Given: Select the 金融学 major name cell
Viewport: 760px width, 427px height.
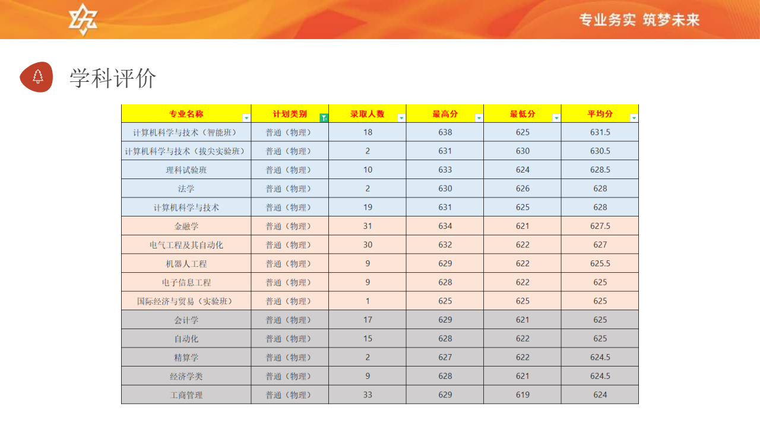Looking at the screenshot, I should coord(186,226).
